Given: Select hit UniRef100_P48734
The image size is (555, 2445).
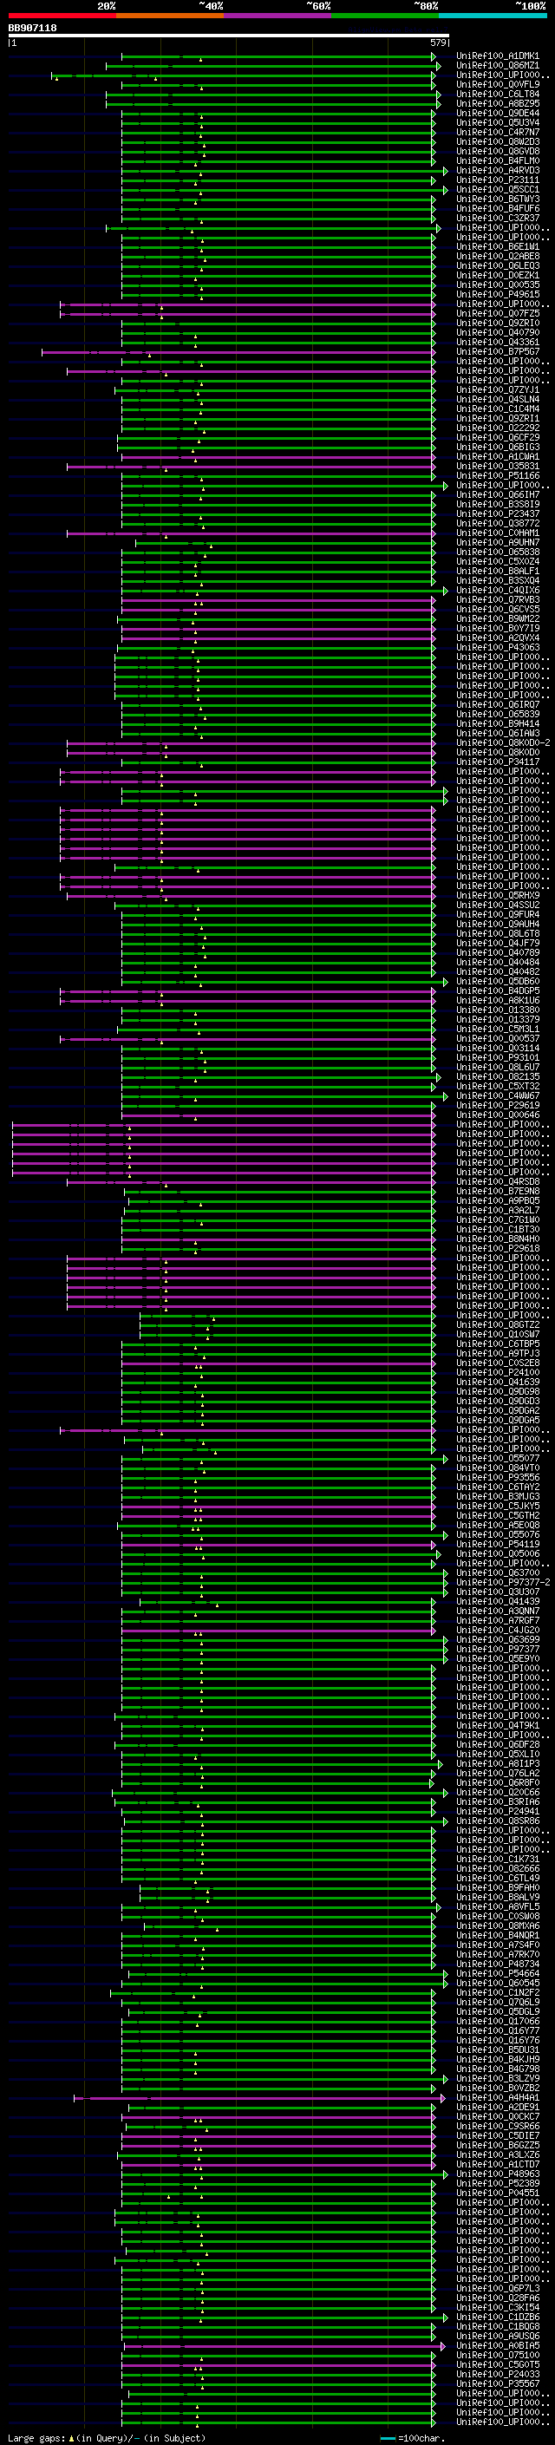Looking at the screenshot, I should click(498, 1964).
